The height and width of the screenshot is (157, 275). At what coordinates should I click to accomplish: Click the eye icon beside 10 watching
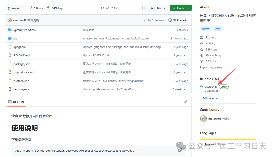tap(202, 55)
